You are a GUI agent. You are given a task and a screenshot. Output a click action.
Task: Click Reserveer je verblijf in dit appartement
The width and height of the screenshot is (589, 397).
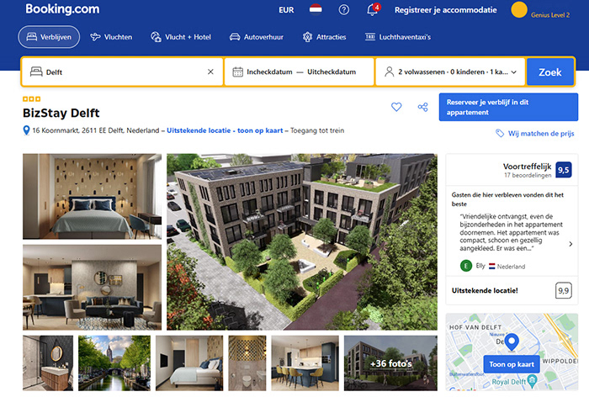(x=508, y=107)
